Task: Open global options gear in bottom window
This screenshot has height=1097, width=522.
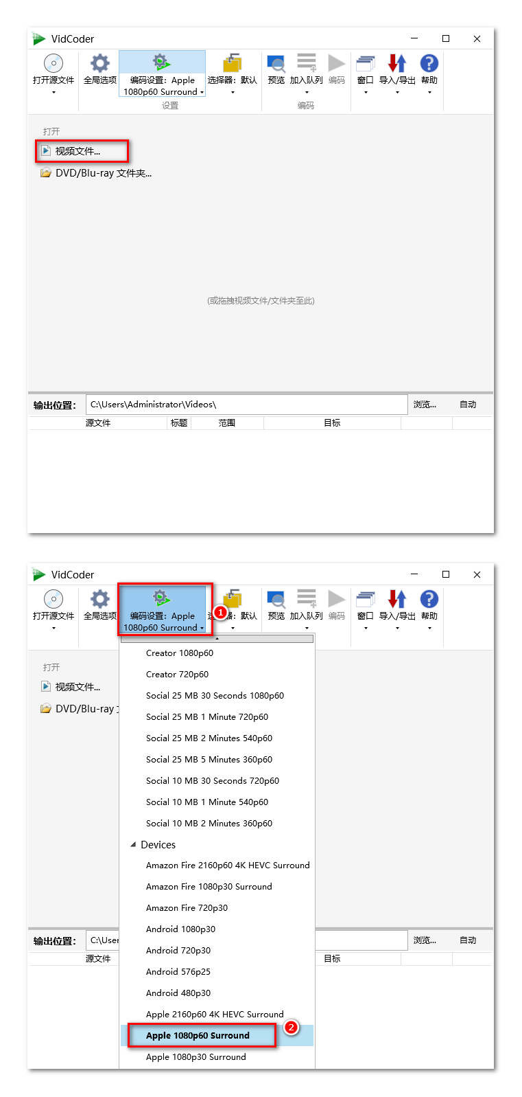Action: pyautogui.click(x=100, y=599)
